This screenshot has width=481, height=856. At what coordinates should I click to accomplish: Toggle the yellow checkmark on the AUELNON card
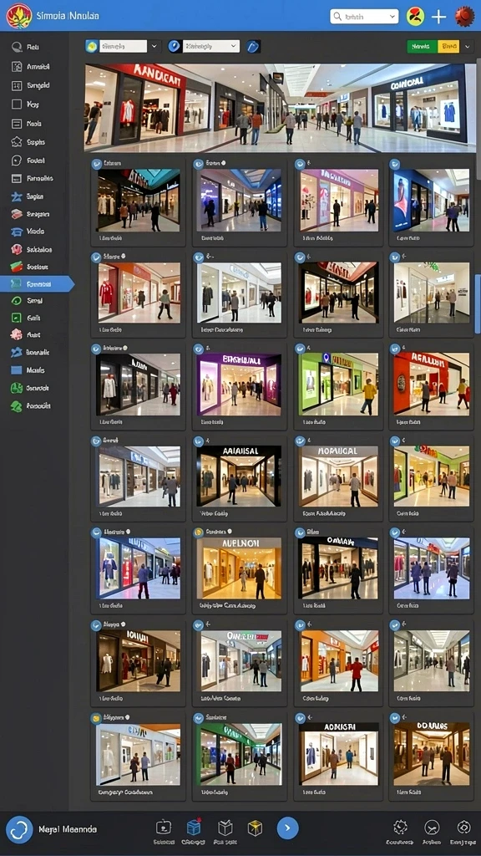tap(199, 532)
